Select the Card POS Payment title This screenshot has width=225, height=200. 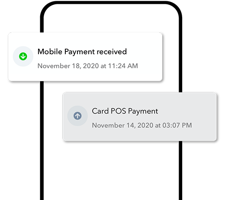coord(125,111)
